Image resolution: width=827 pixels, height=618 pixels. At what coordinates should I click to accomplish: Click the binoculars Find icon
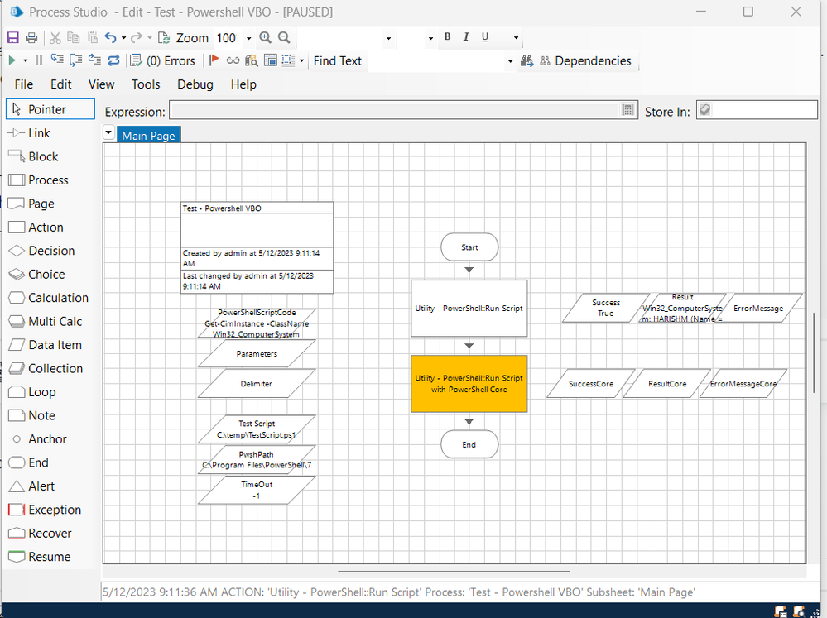click(x=526, y=60)
